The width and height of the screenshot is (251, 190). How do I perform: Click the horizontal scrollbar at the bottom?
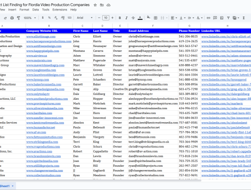click(100, 180)
